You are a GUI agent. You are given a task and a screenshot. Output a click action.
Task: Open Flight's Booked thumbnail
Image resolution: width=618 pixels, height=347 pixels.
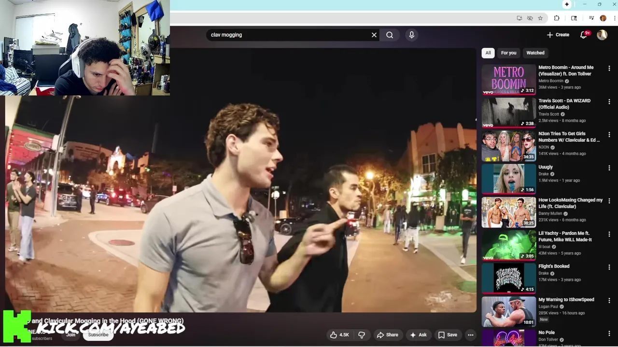509,278
